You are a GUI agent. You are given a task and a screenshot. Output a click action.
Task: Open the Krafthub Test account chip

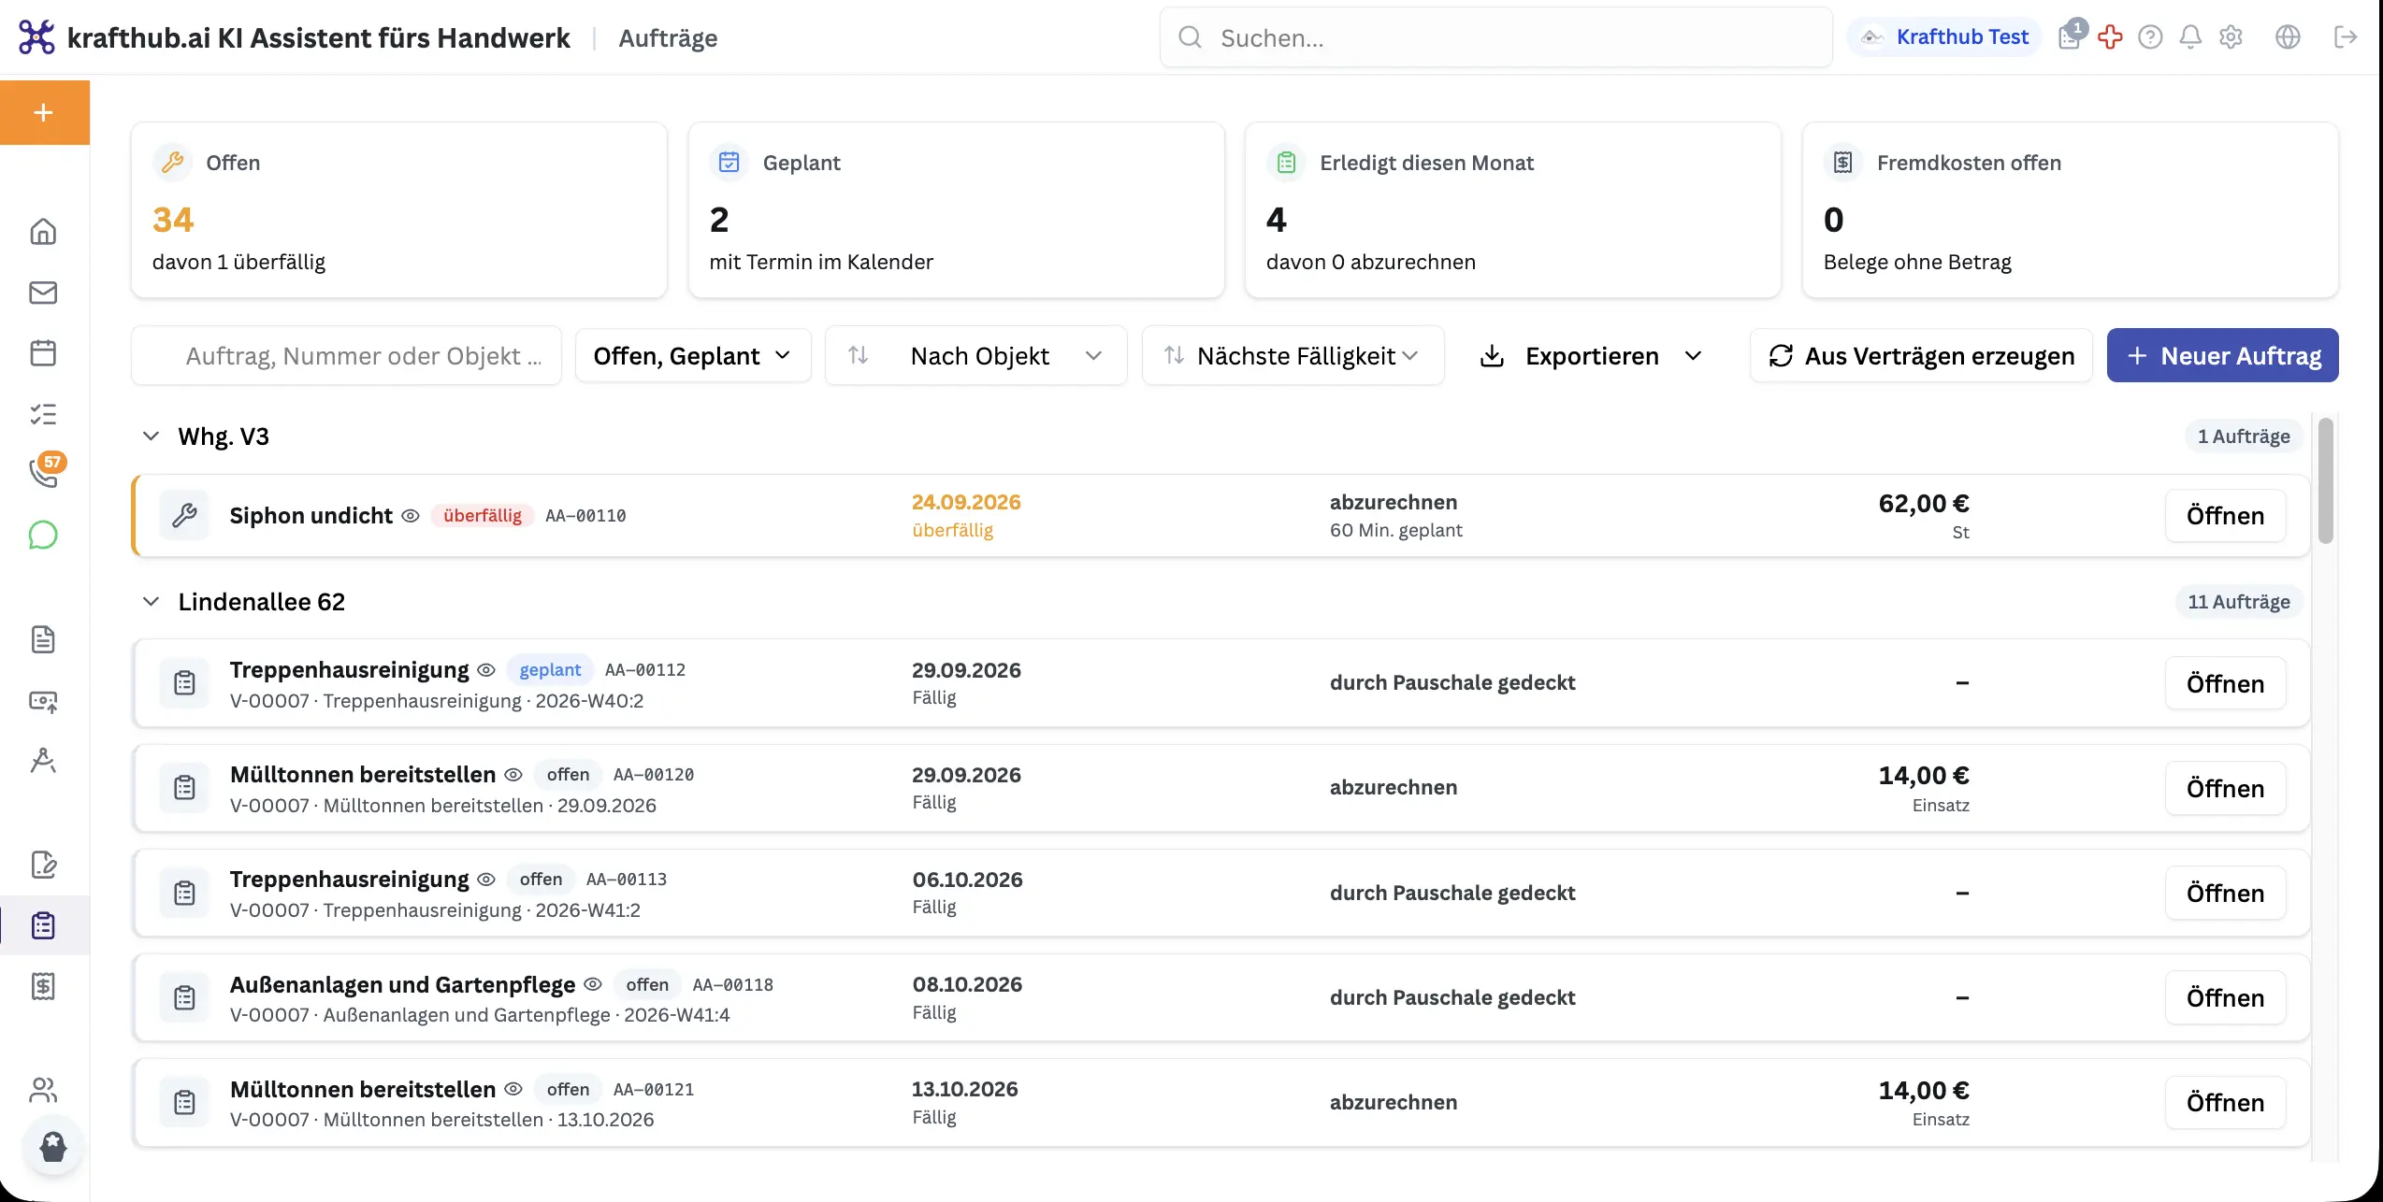pyautogui.click(x=1943, y=36)
